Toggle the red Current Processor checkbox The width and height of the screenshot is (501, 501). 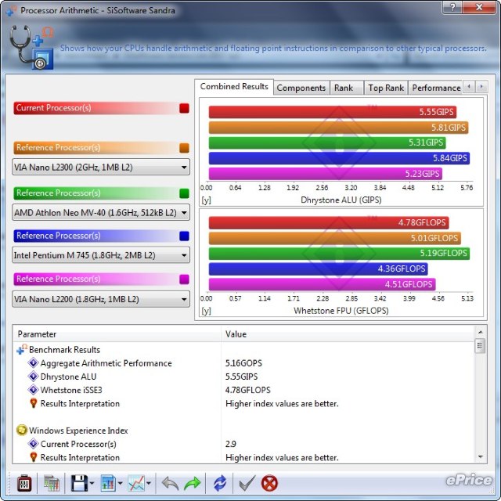(x=184, y=108)
